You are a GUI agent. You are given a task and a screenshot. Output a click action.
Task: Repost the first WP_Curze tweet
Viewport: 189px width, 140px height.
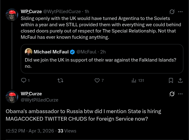60,80
